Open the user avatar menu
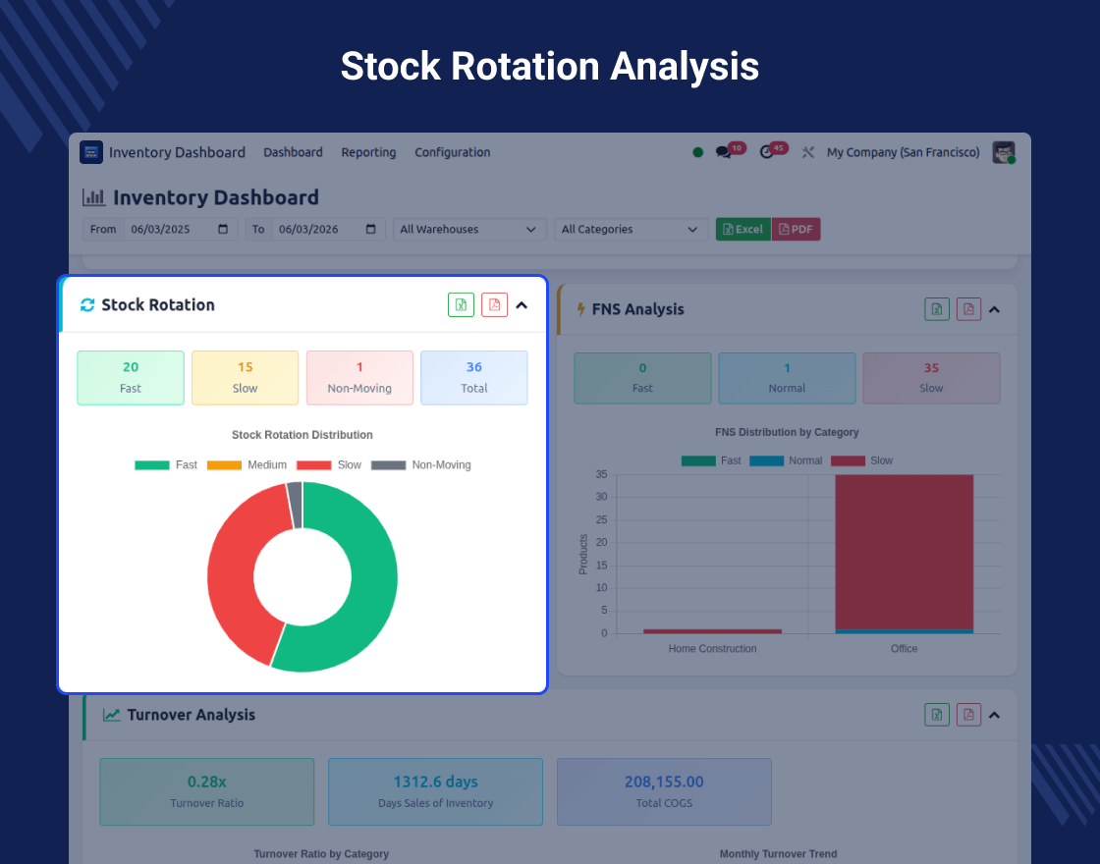 1004,152
